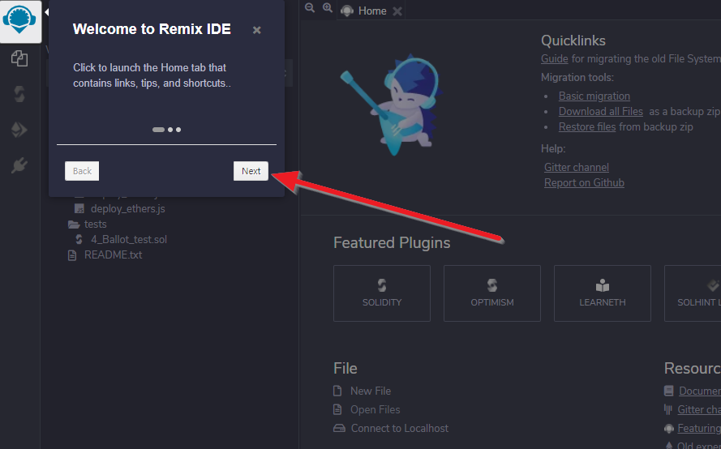Click the Remix hedgehog guitar mascot image
Screen dimensions: 721x449
click(391, 105)
